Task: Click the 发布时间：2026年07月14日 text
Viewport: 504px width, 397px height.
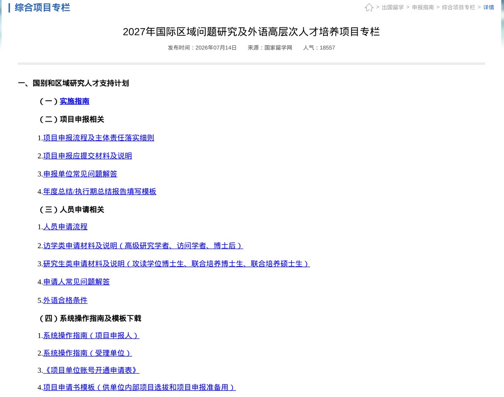Action: (x=202, y=48)
